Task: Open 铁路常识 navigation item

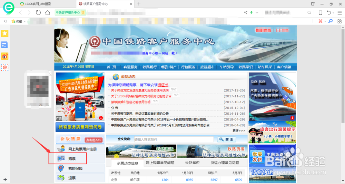Action: click(x=246, y=67)
